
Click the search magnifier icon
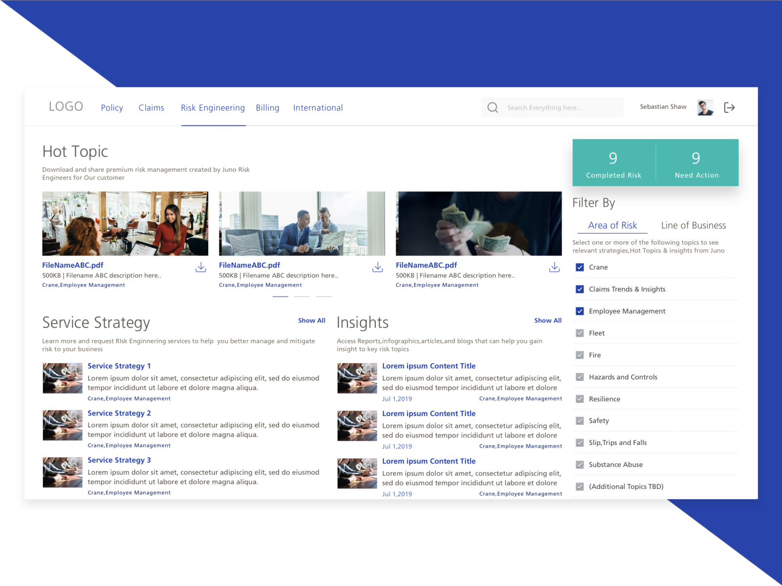(493, 107)
